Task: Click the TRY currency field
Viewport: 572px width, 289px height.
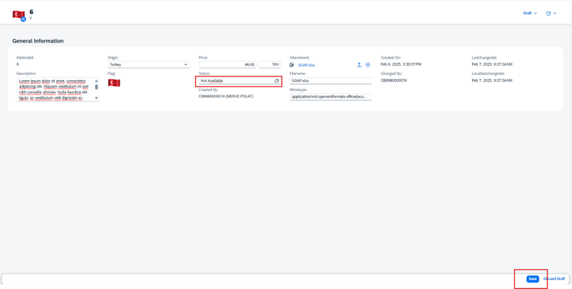Action: click(269, 64)
